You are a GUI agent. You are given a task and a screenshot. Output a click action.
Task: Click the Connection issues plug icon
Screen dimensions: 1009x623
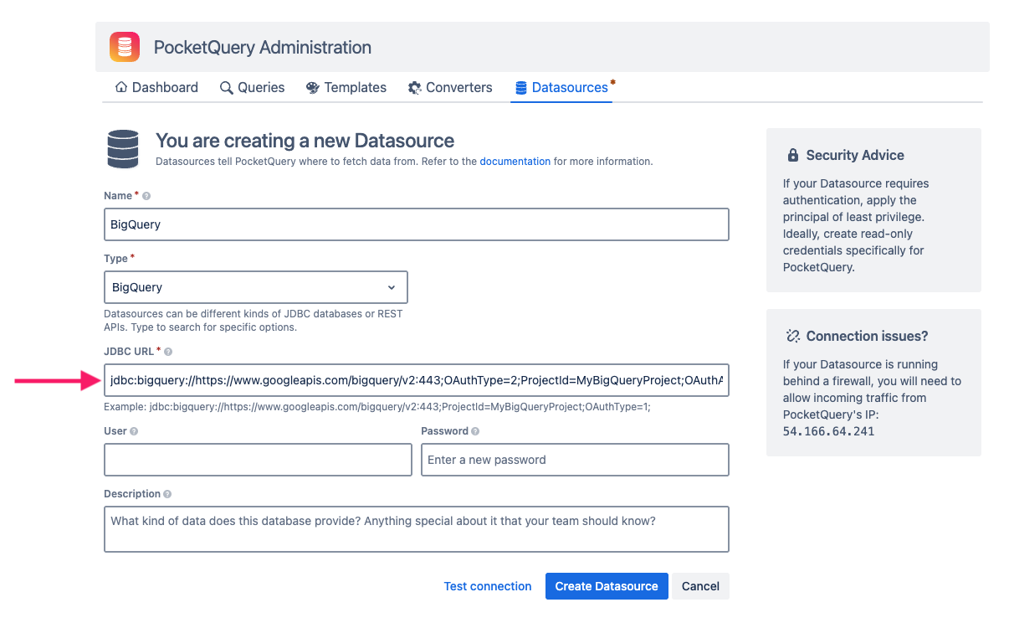point(791,336)
